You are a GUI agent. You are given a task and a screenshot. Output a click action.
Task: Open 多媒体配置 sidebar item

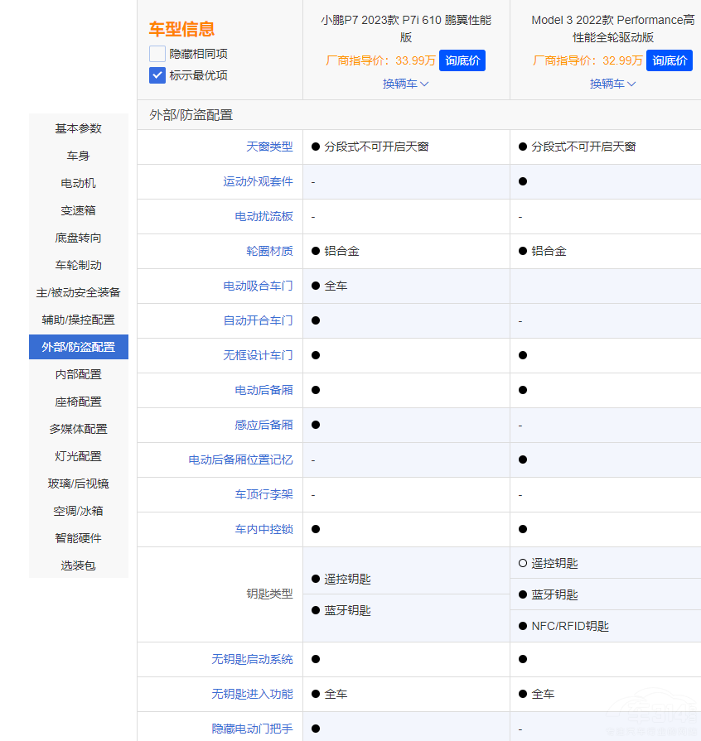pos(79,429)
